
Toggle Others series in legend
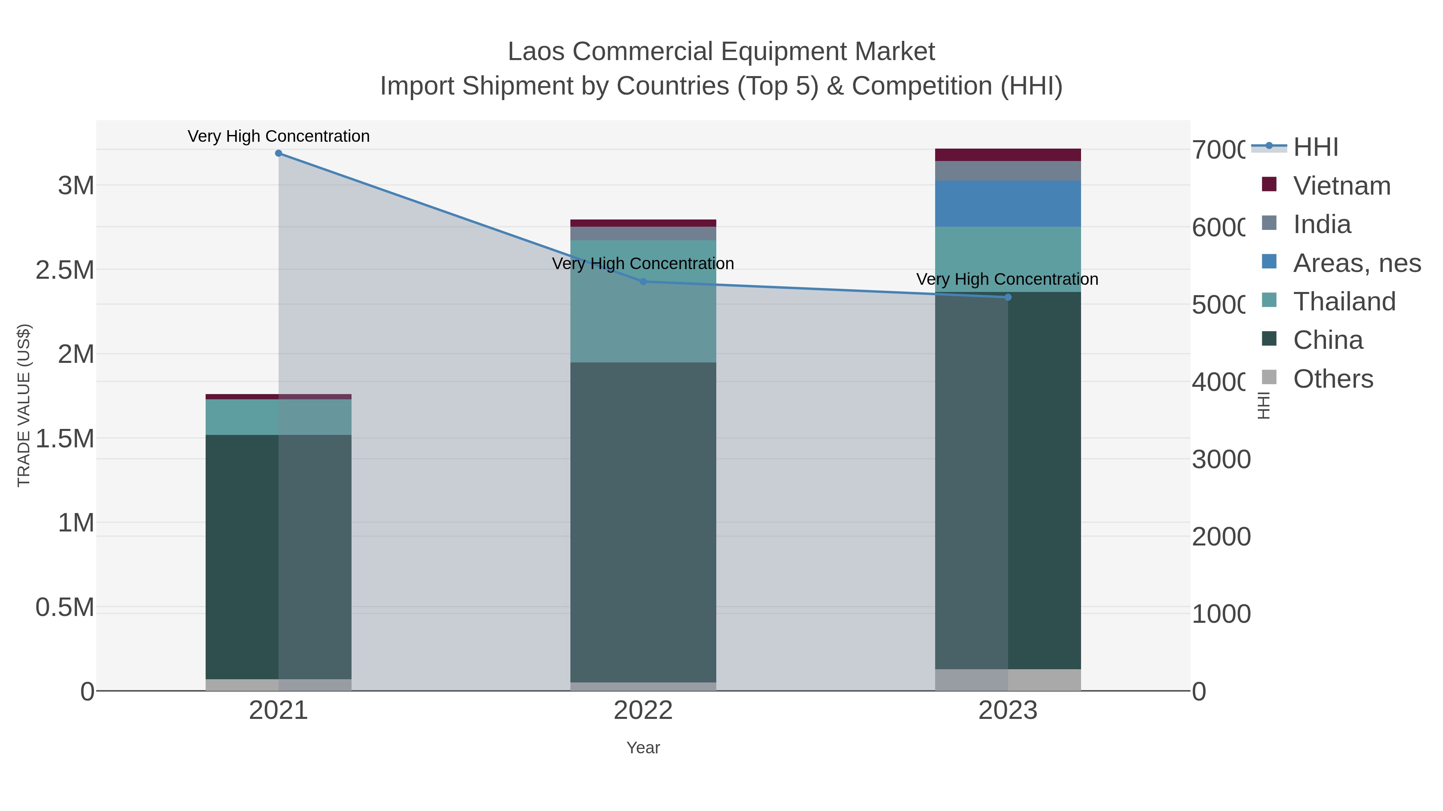tap(1318, 379)
